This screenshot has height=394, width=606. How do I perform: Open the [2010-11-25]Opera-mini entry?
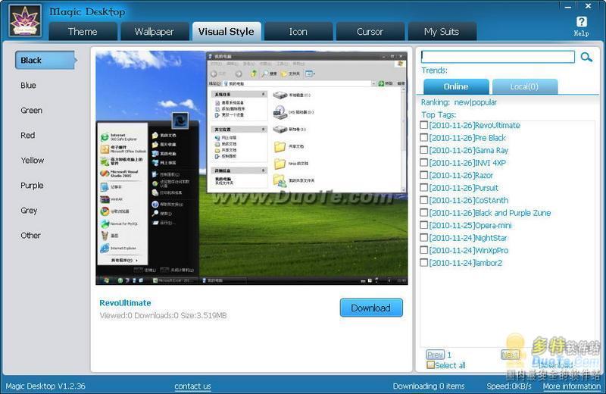pyautogui.click(x=470, y=226)
